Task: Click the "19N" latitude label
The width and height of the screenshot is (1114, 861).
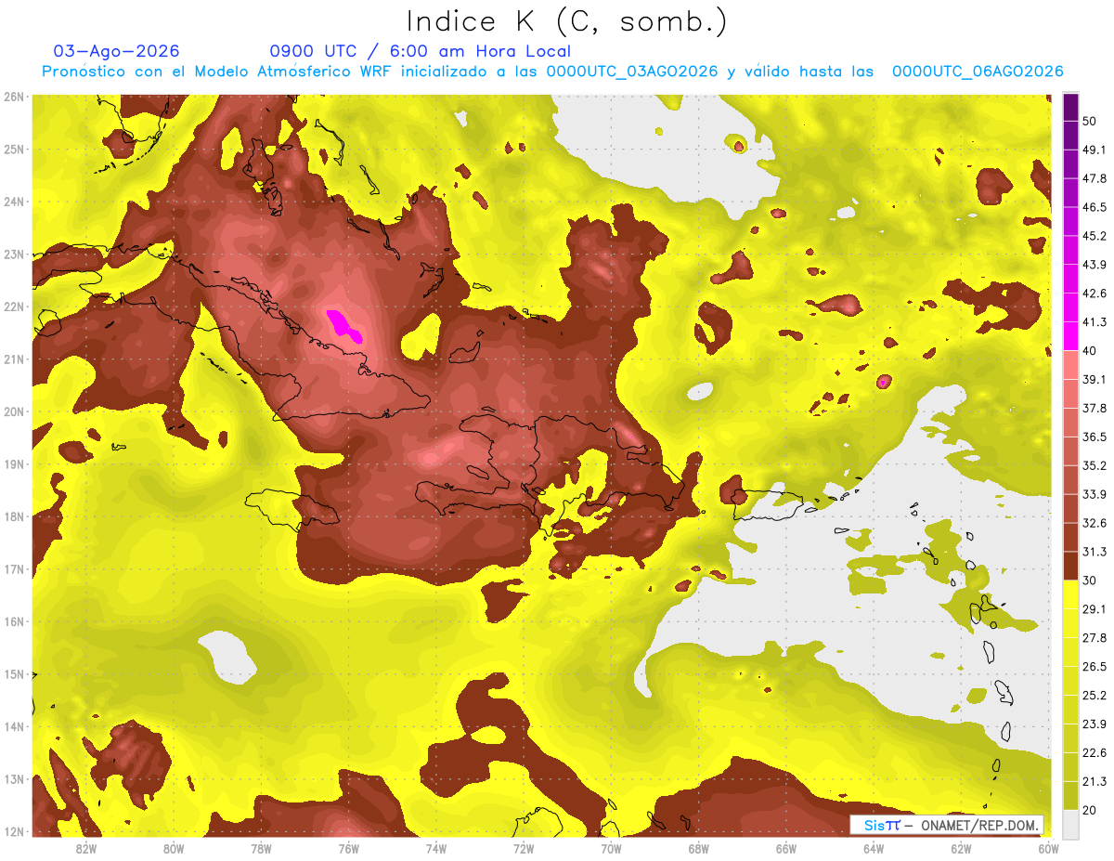Action: click(14, 463)
